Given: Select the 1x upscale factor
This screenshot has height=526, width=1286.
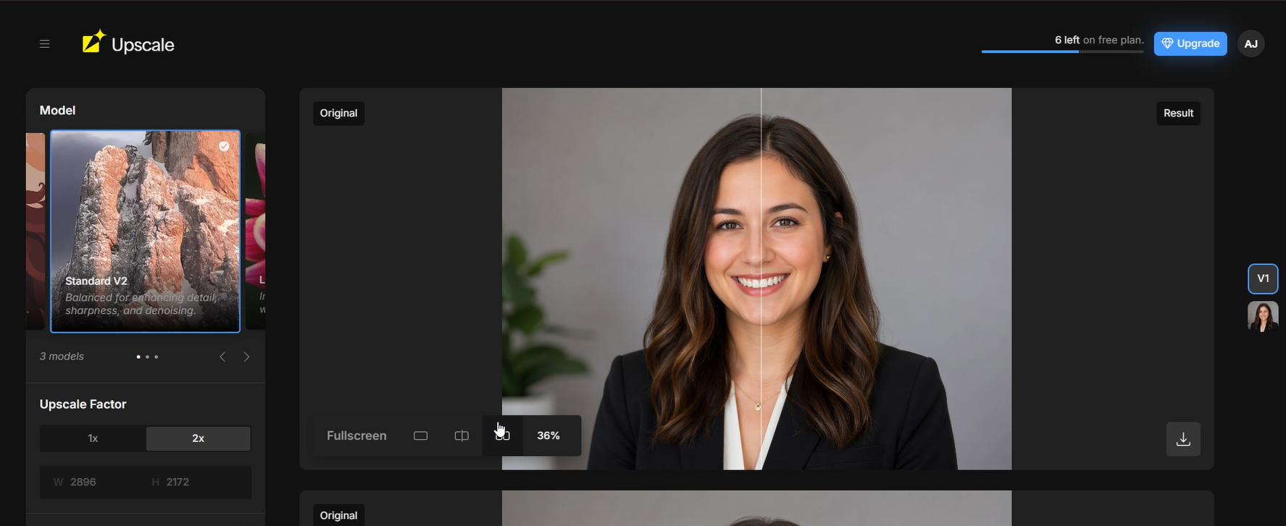Looking at the screenshot, I should [93, 438].
